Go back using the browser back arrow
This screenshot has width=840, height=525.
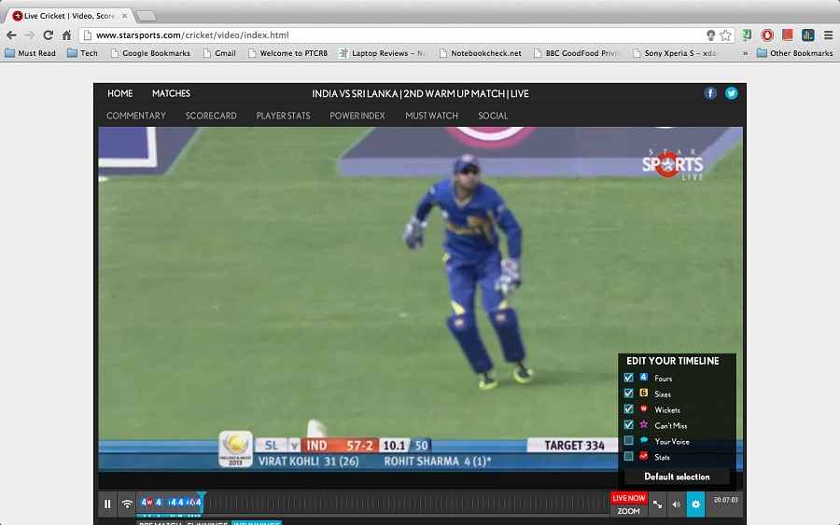11,35
